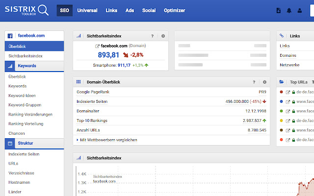Click Google PageRank in Domain-Überblick
314x196 pixels.
(x=93, y=92)
